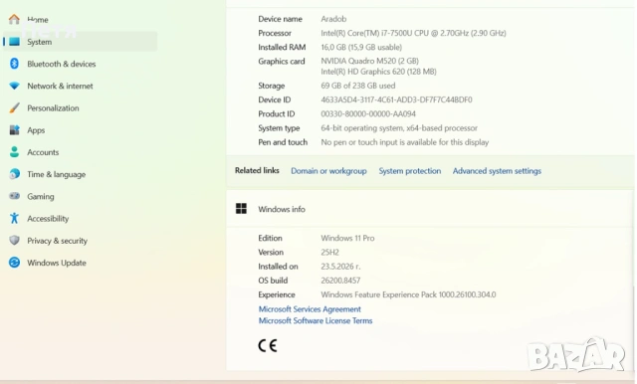Open the Domain or workgroup link
The image size is (637, 384).
pyautogui.click(x=328, y=171)
